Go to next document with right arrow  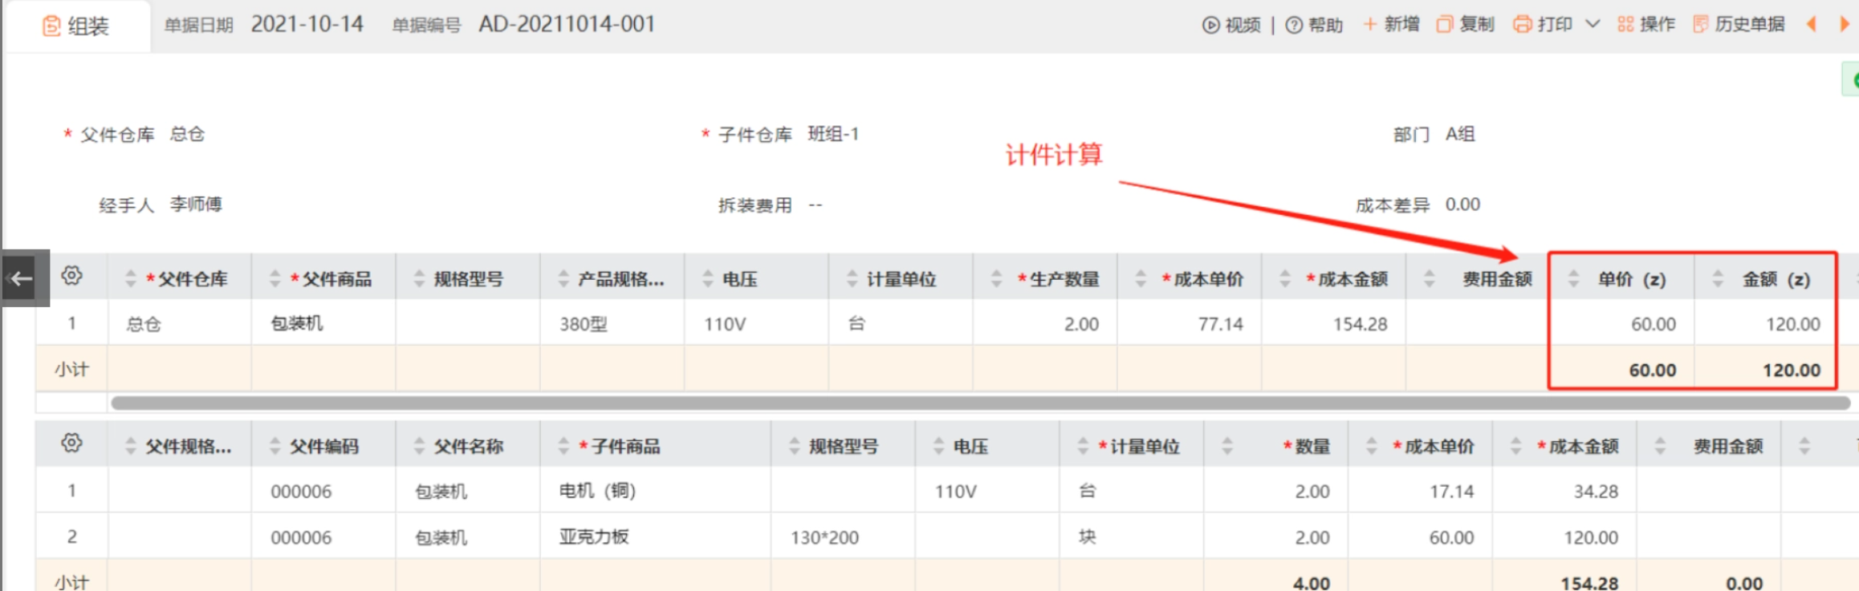pos(1845,24)
